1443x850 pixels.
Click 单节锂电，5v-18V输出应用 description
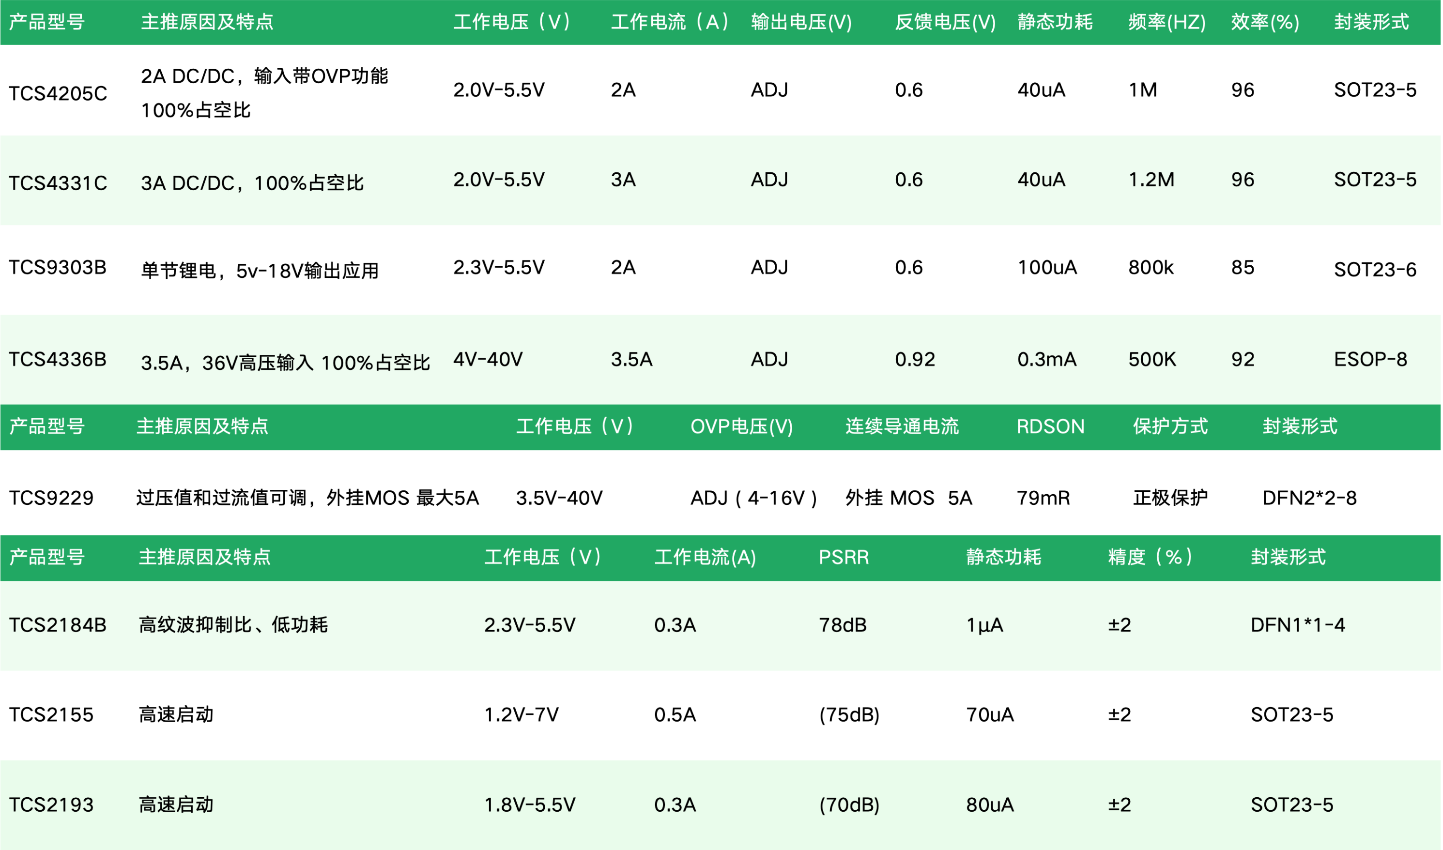pyautogui.click(x=260, y=271)
